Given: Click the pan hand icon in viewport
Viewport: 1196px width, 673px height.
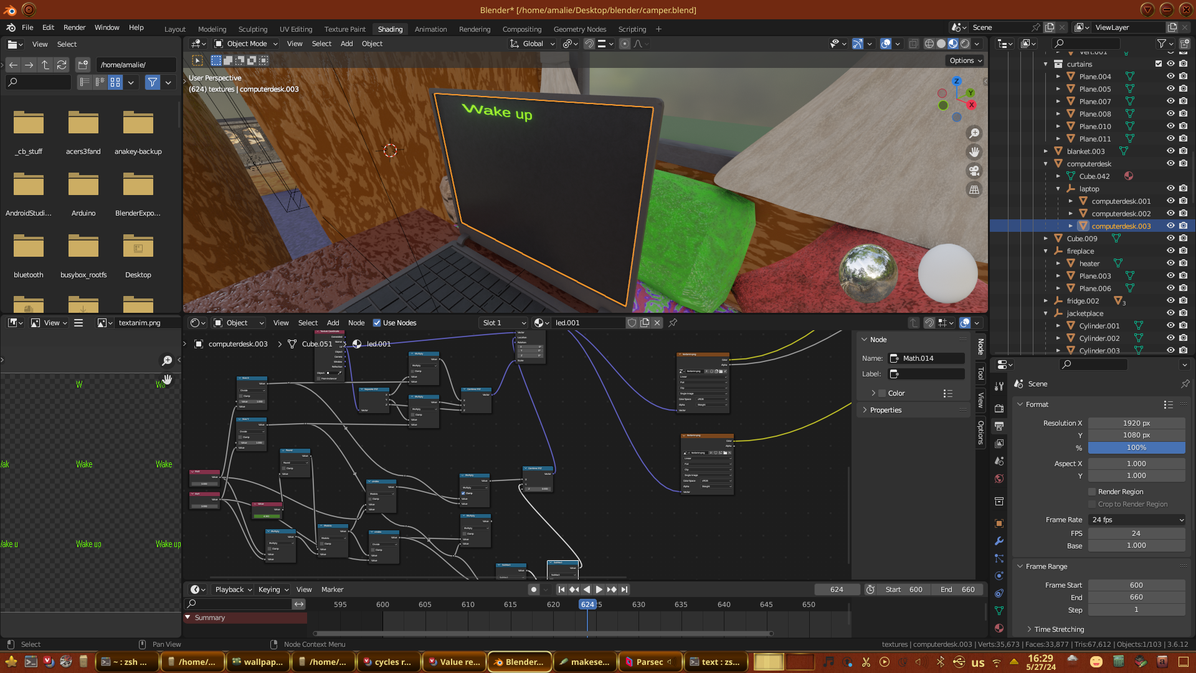Looking at the screenshot, I should (x=974, y=152).
